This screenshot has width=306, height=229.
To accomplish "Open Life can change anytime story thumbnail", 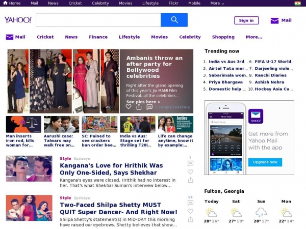I will pyautogui.click(x=175, y=124).
